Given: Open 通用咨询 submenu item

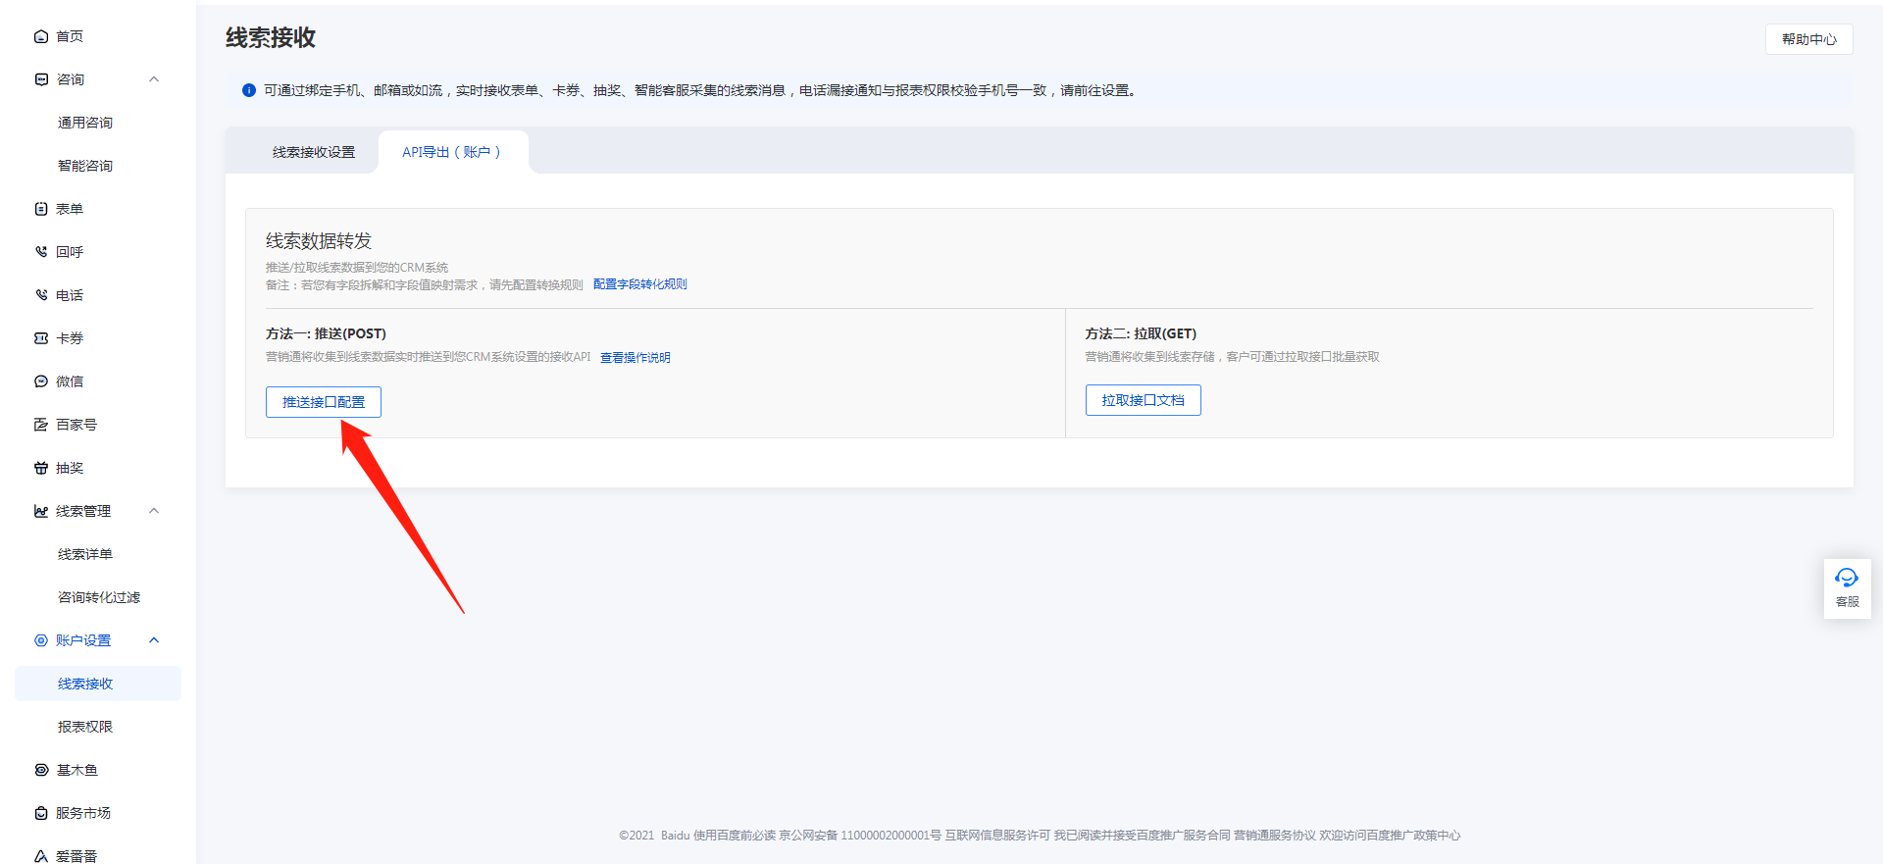Looking at the screenshot, I should [85, 123].
